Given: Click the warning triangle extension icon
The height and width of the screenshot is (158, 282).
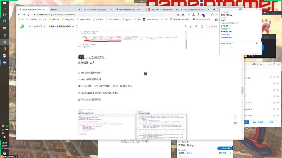Looking at the screenshot, I should (x=194, y=15).
